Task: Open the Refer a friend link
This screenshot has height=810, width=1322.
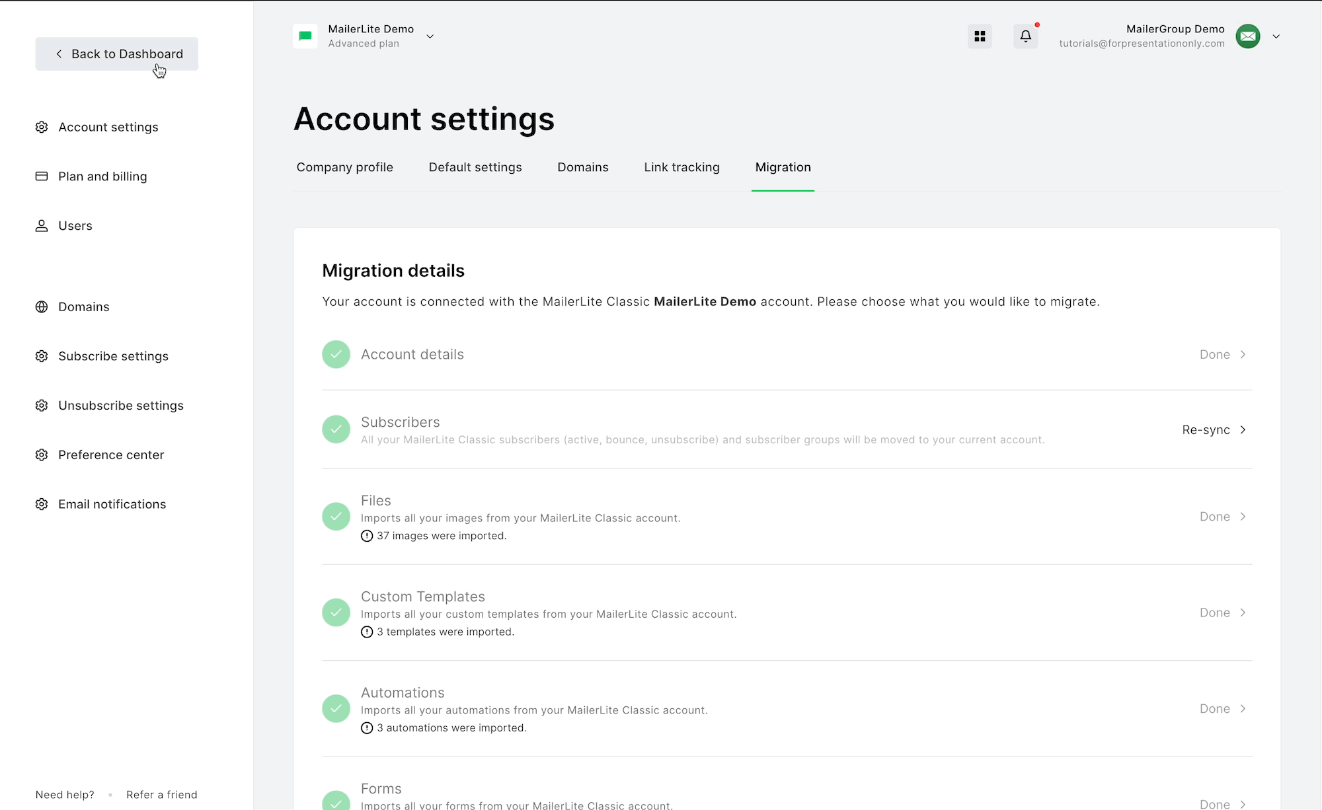Action: pos(161,795)
